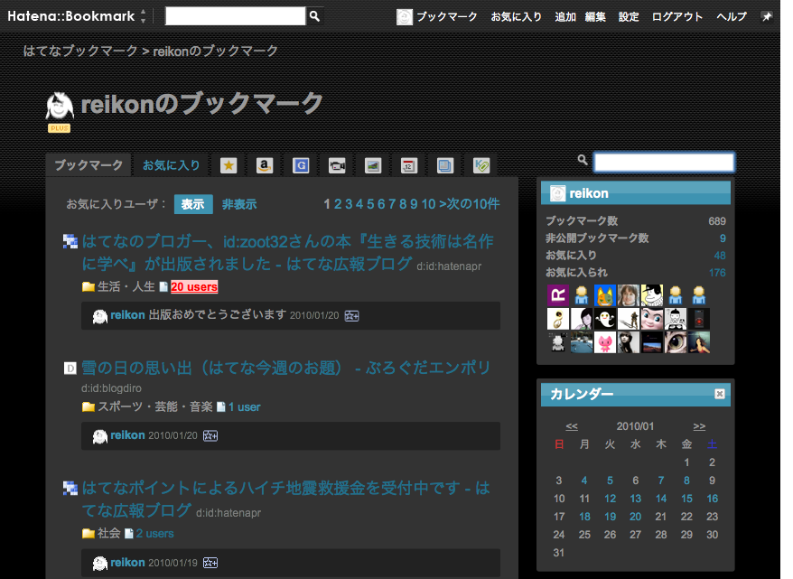The image size is (793, 579).
Task: Click the pink cat follower avatar
Action: point(605,342)
